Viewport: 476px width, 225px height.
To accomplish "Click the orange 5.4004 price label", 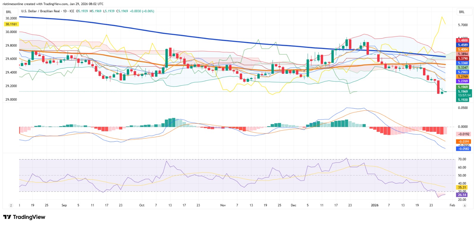I will tap(463, 49).
